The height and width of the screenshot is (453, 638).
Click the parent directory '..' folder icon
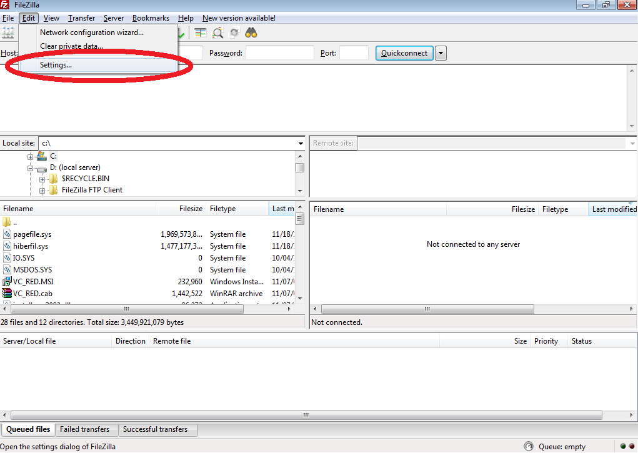(6, 222)
